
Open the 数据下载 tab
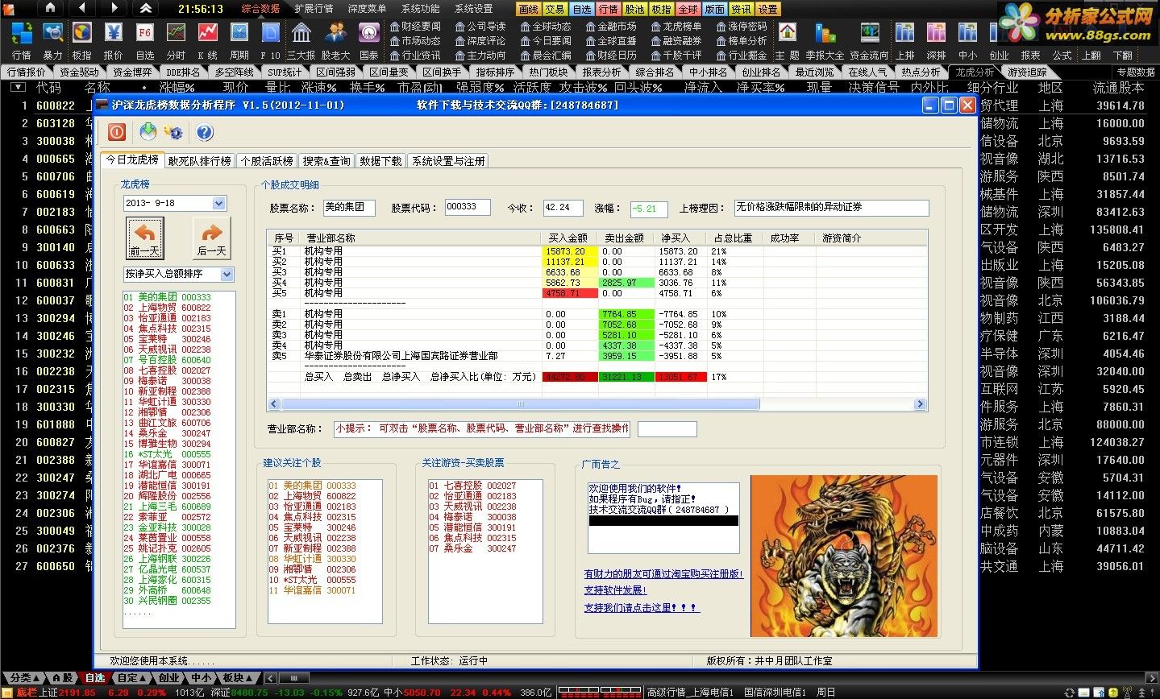coord(380,161)
